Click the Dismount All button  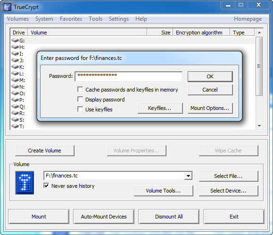click(x=169, y=217)
